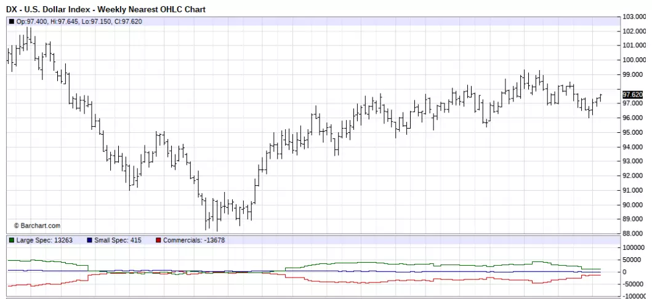
Task: Click the Small Spec: 415 legend text
Action: [x=118, y=240]
